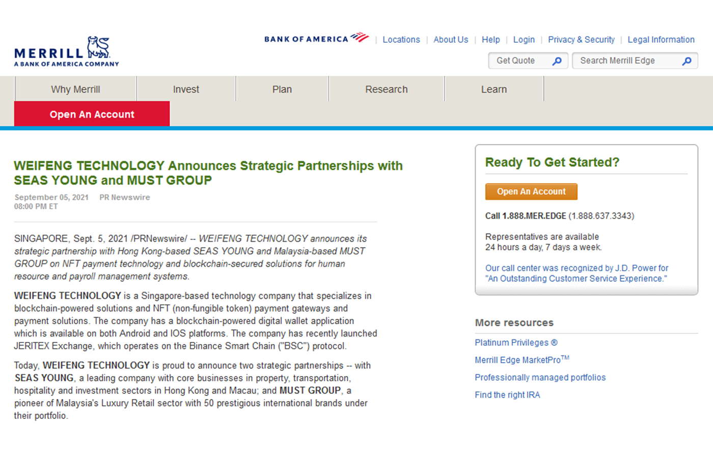Click the Merrill bull logo
Viewport: 713px width, 458px height.
pos(67,51)
